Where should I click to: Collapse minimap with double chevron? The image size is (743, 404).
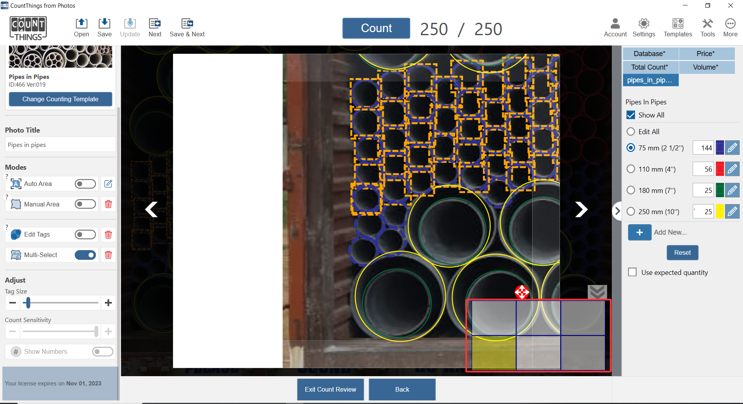point(597,292)
